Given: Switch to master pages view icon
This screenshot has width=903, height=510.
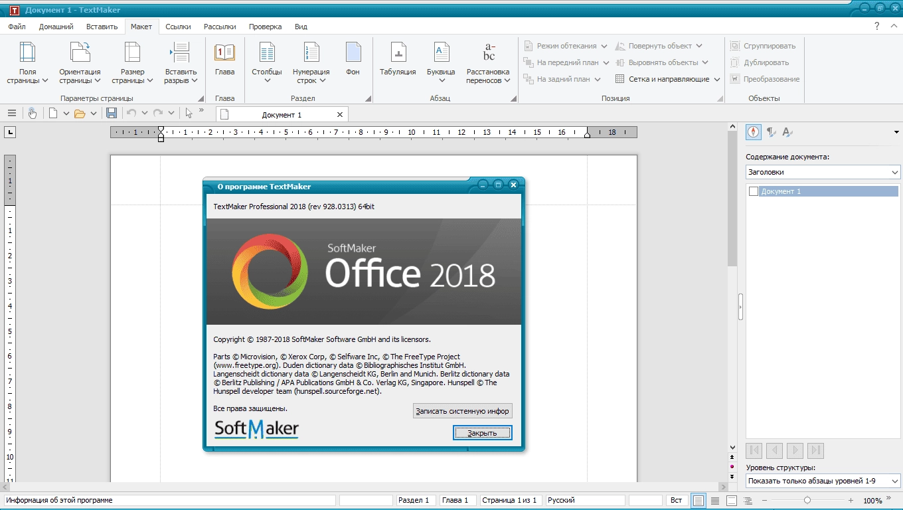Looking at the screenshot, I should coord(731,501).
